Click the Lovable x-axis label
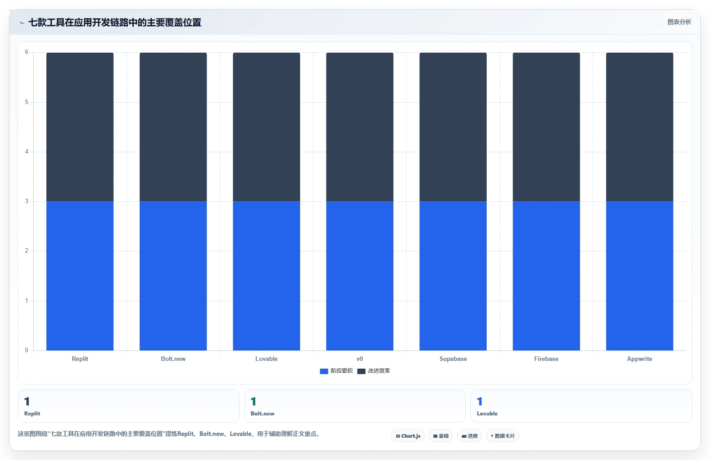The width and height of the screenshot is (710, 460). tap(267, 359)
